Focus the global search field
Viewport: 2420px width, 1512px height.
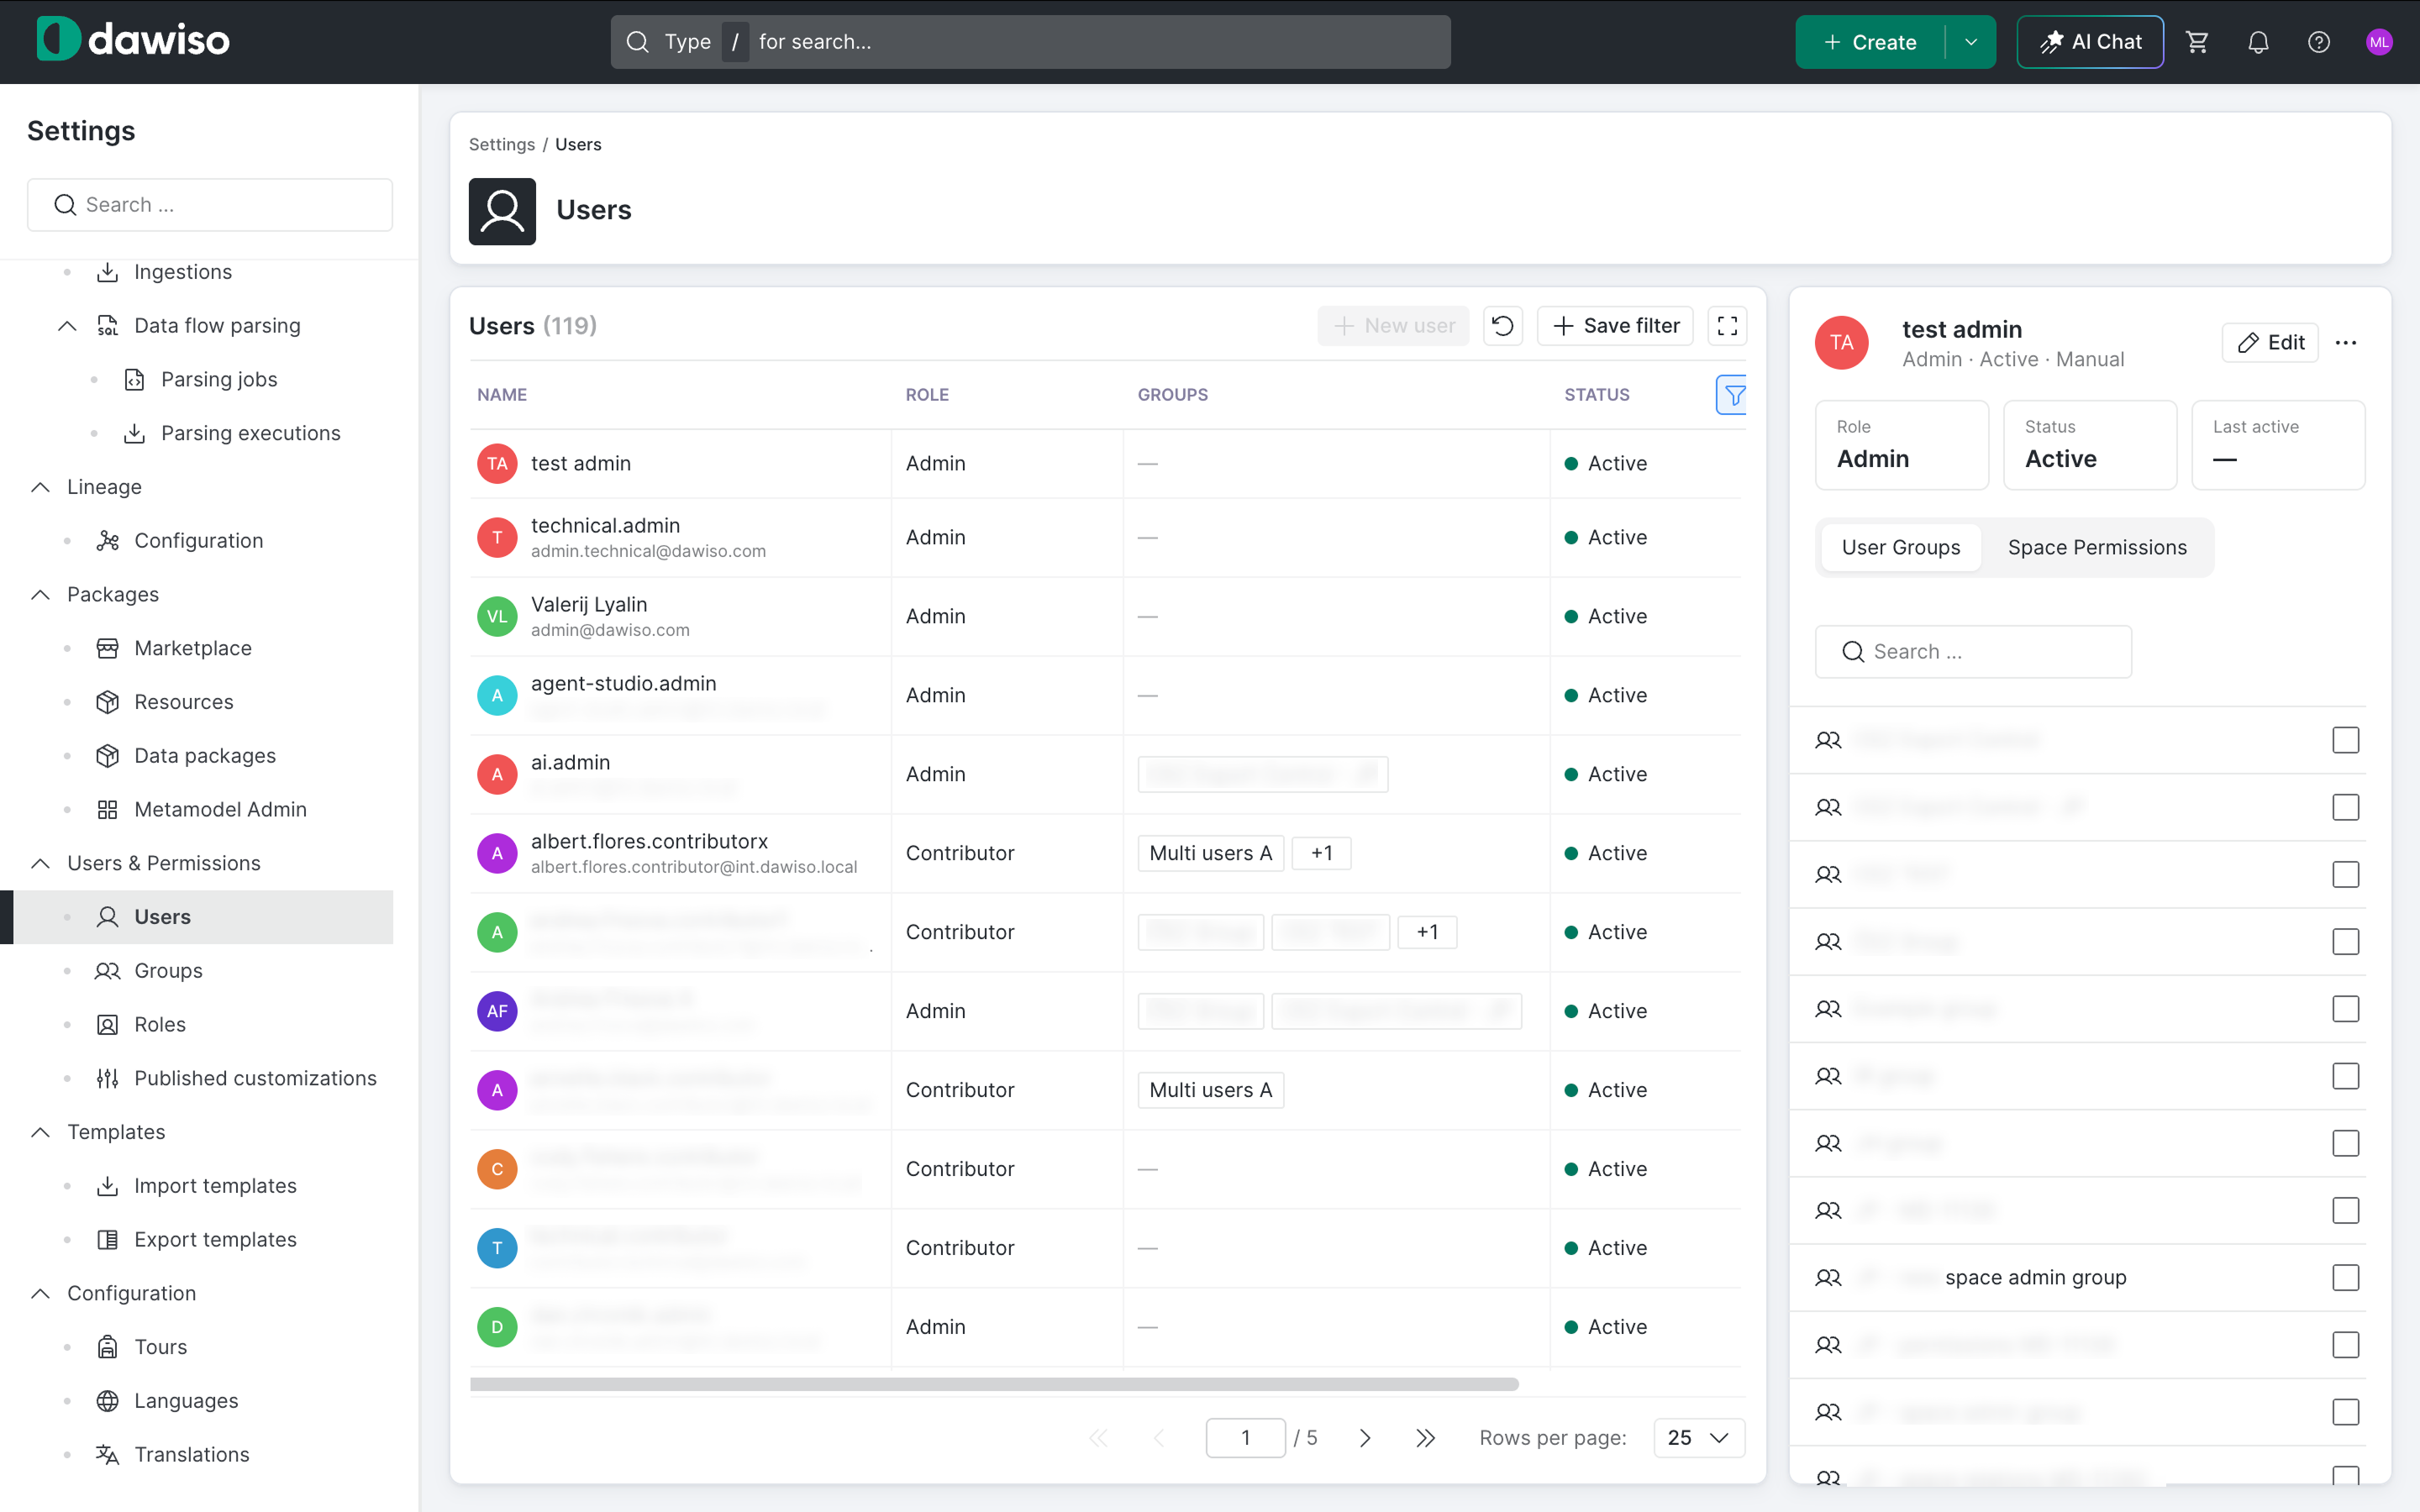(1030, 42)
